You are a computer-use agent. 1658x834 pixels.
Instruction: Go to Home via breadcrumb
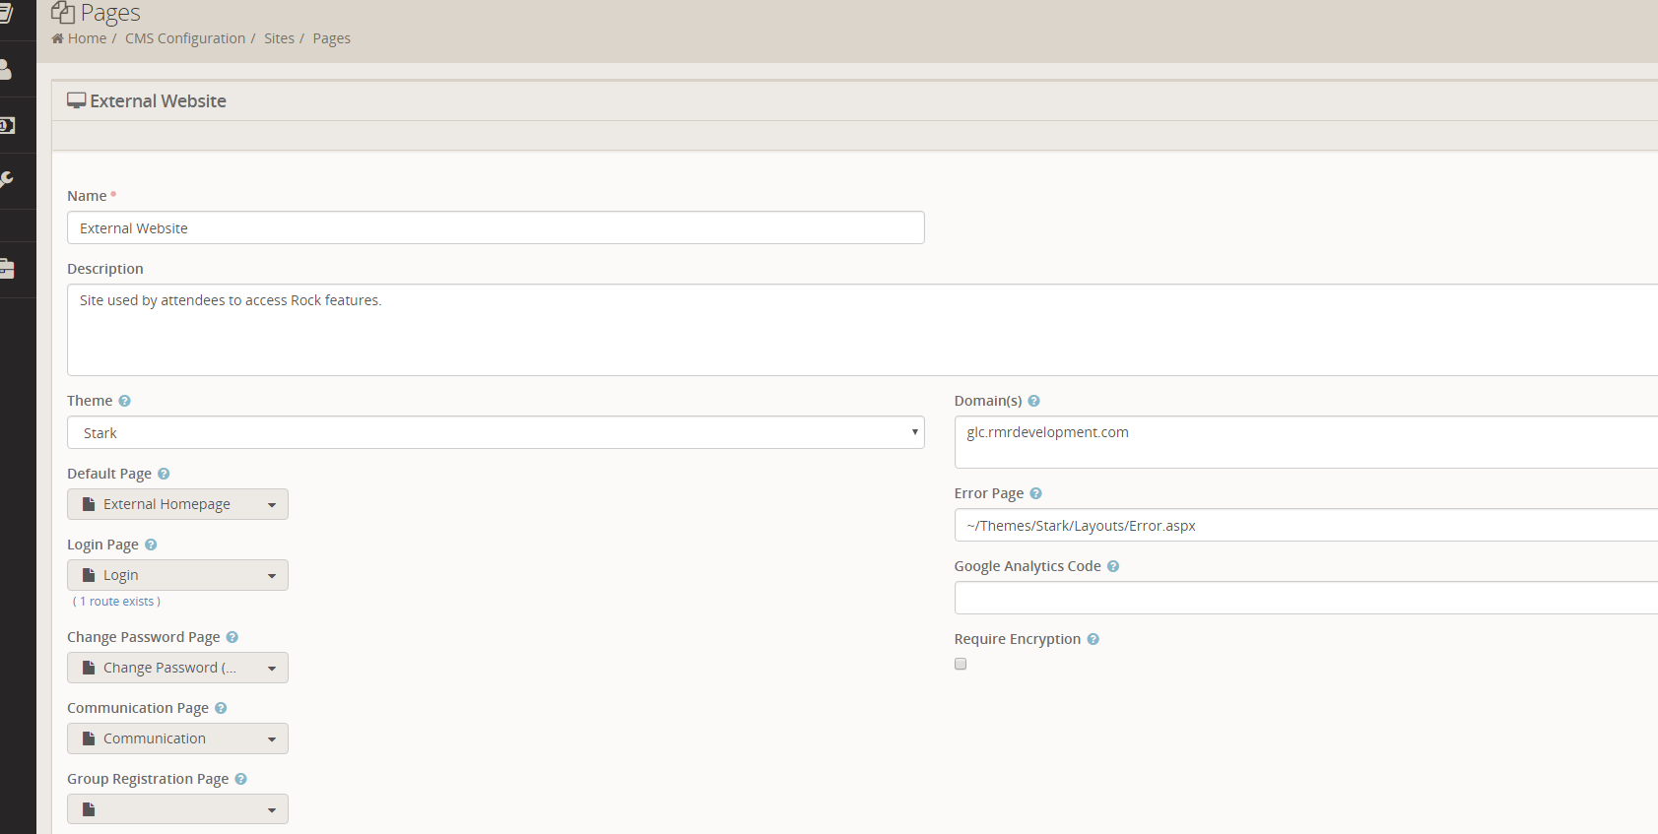pos(86,38)
